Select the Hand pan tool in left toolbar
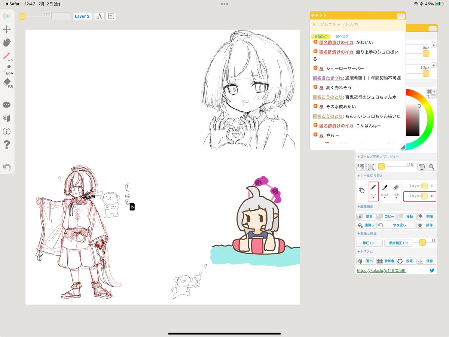This screenshot has width=449, height=337. [7, 42]
